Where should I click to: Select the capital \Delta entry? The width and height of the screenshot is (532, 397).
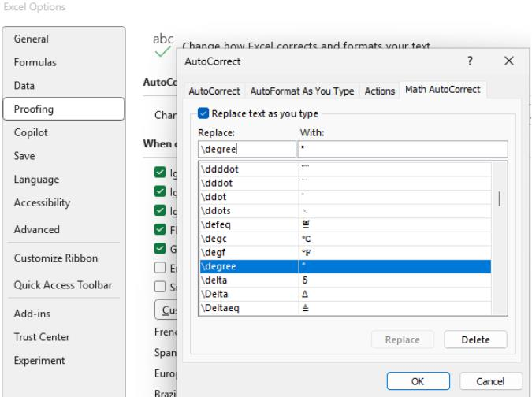(345, 295)
